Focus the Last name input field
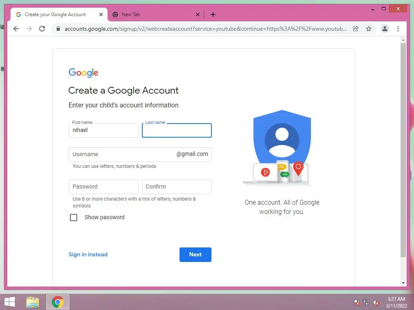 [177, 130]
